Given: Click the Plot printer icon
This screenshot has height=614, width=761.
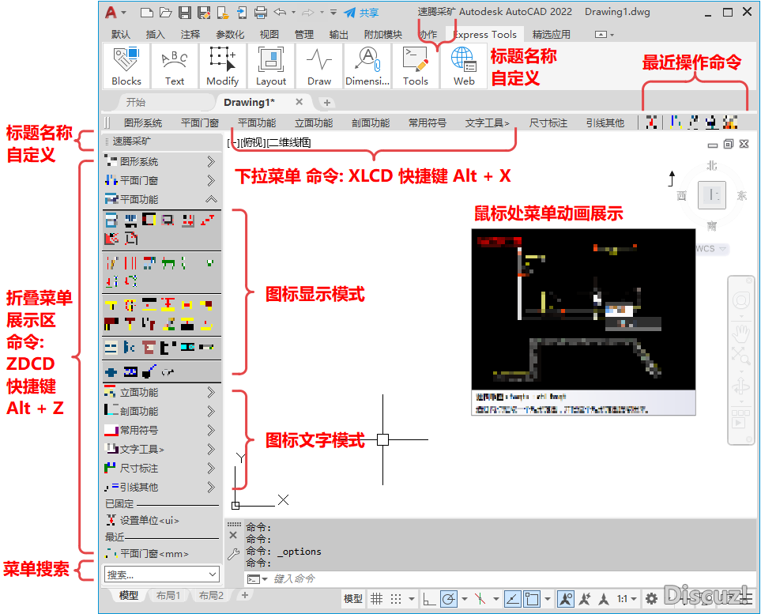Looking at the screenshot, I should coord(261,13).
